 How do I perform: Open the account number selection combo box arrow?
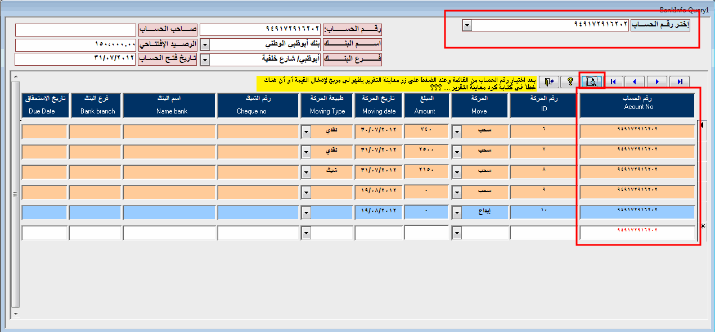coord(467,26)
